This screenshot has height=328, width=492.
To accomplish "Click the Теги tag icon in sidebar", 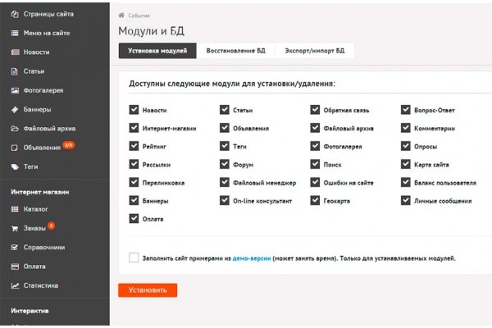I will [15, 166].
